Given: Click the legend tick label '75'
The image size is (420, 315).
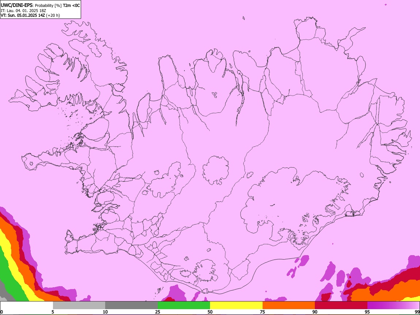Looking at the screenshot, I should point(263,312).
